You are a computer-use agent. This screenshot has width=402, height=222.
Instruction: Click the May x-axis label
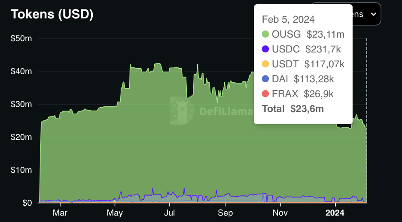115,213
